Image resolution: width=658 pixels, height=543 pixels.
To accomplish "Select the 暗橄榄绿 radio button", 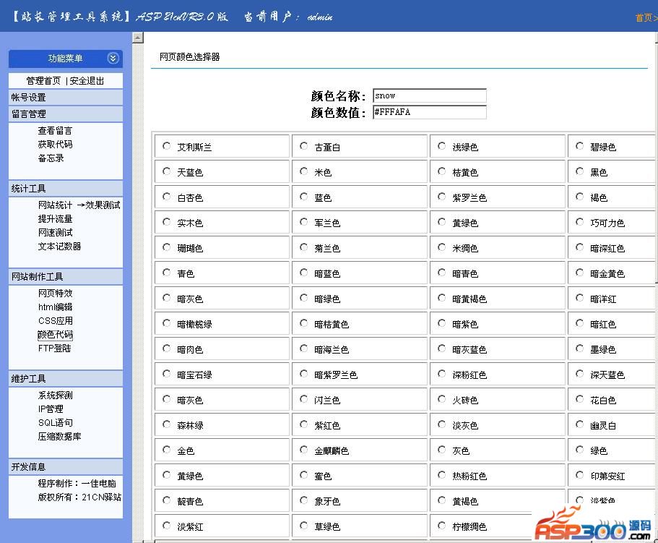I will 167,323.
